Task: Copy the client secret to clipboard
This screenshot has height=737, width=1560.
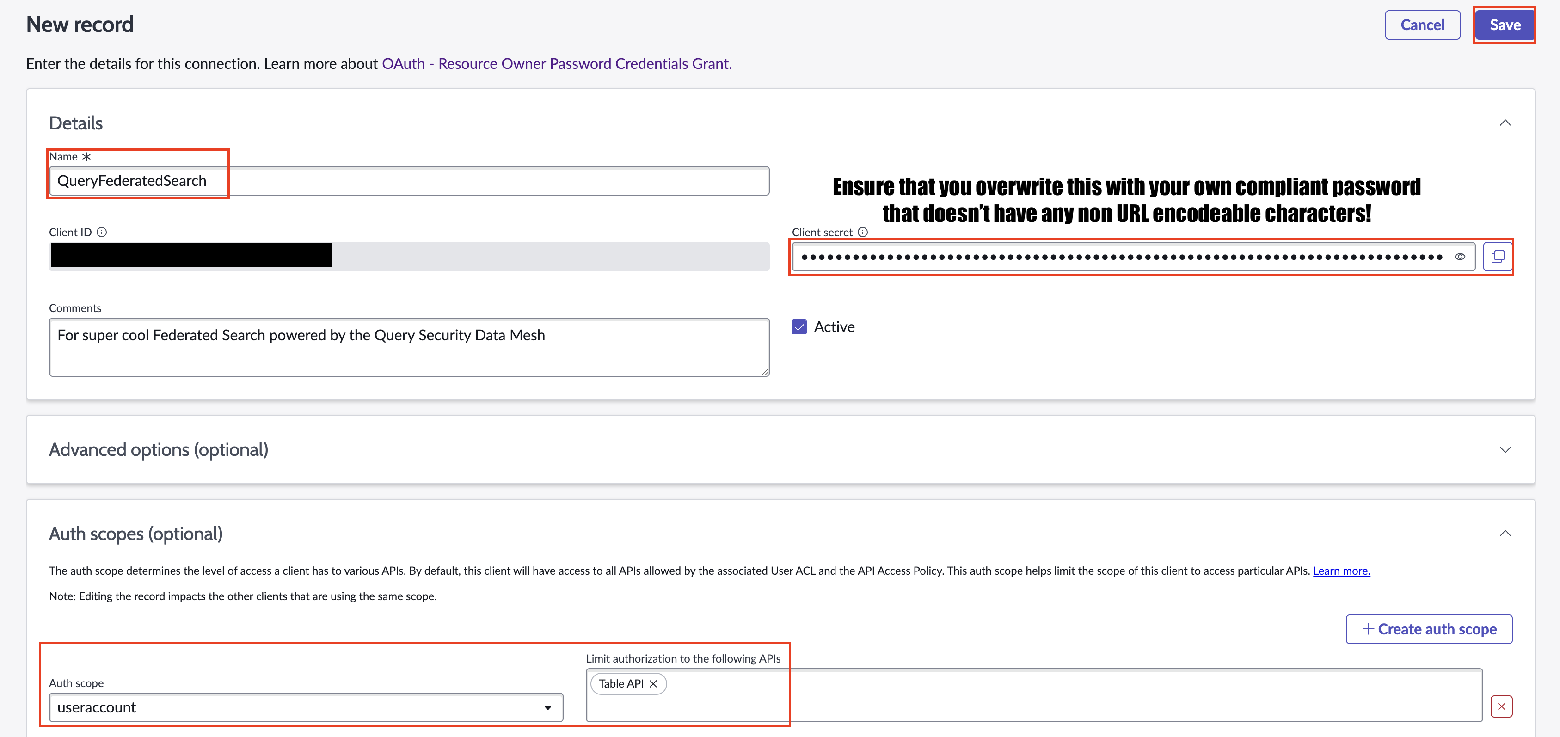Action: coord(1497,257)
